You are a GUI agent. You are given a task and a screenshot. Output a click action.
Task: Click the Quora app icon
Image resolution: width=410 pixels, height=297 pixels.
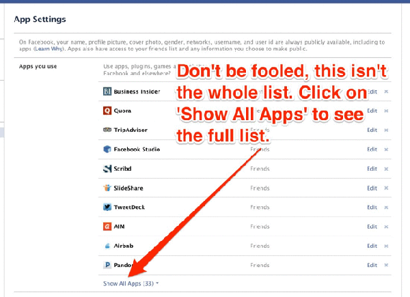pos(107,111)
